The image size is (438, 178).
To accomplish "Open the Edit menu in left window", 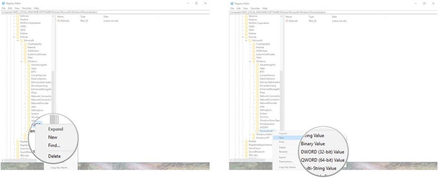I will 10,9.
